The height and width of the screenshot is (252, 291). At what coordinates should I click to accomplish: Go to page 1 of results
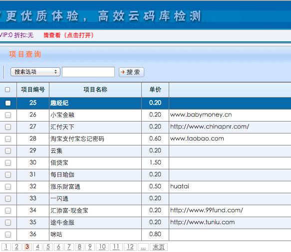[x=6, y=247]
